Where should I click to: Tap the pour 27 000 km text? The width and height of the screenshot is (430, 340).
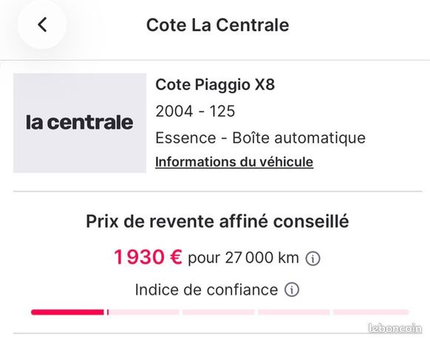tap(243, 258)
